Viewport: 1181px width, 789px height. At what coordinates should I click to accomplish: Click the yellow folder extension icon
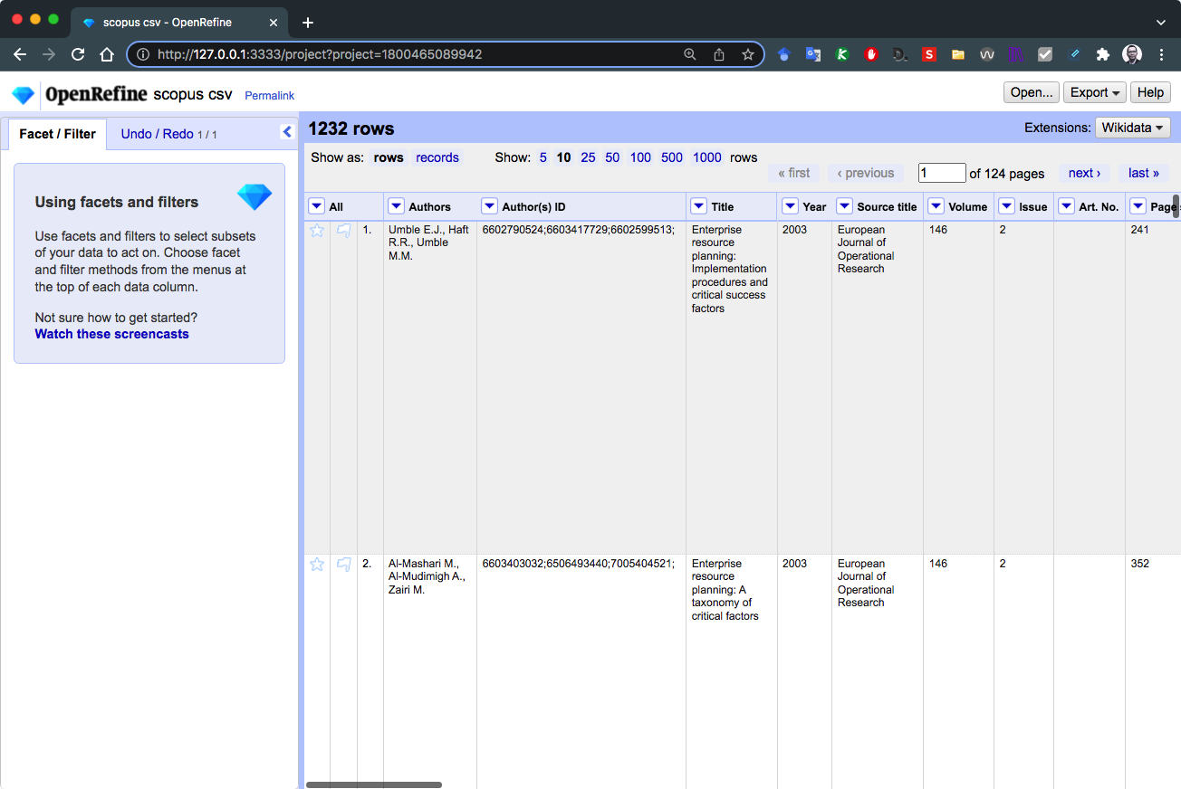tap(958, 54)
